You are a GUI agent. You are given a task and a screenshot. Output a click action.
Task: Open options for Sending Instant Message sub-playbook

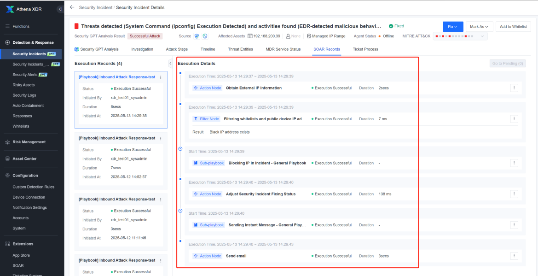pyautogui.click(x=514, y=225)
